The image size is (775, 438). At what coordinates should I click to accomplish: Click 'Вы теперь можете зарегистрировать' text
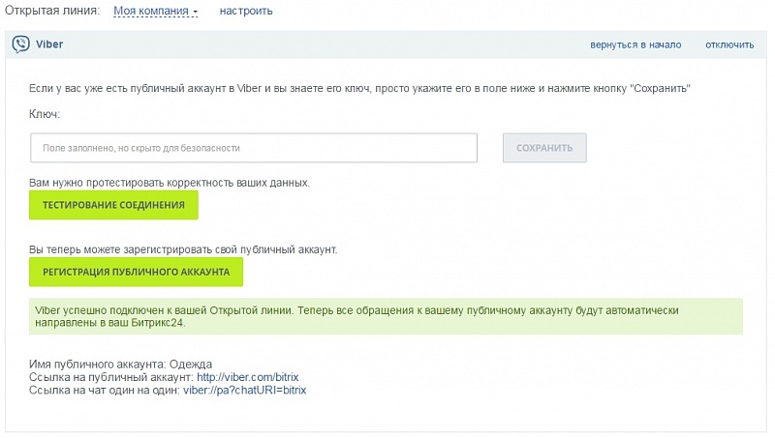pos(183,249)
